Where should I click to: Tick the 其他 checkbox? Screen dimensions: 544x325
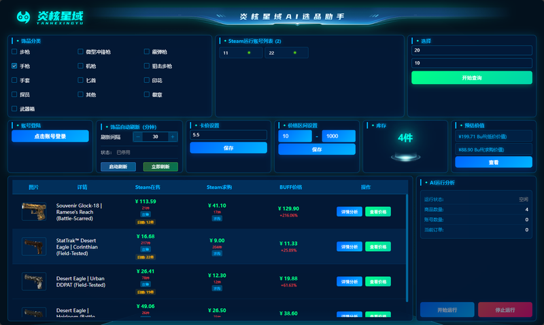tap(80, 94)
